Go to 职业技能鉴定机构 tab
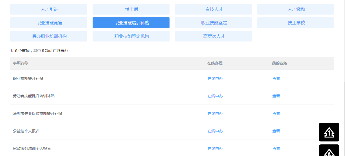The image size is (345, 156). click(131, 36)
